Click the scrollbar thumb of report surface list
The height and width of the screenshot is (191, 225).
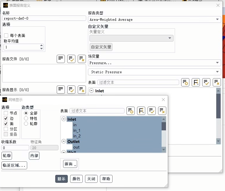click(218, 106)
